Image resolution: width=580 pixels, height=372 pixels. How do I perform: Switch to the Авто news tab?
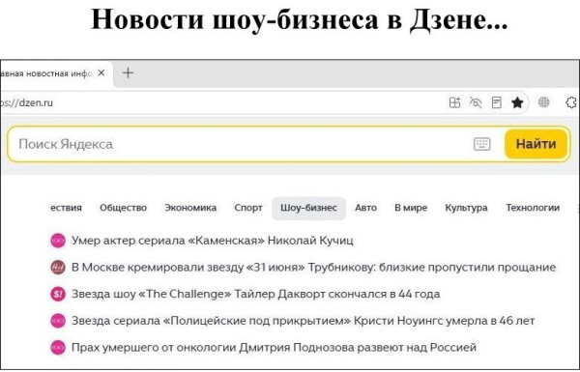(x=365, y=208)
